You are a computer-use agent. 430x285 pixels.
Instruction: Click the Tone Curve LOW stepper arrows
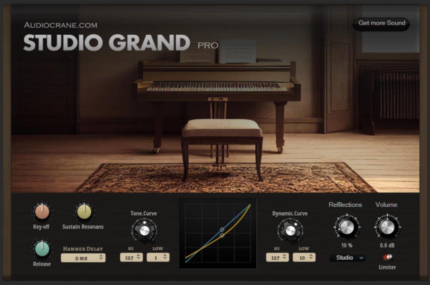click(x=165, y=257)
